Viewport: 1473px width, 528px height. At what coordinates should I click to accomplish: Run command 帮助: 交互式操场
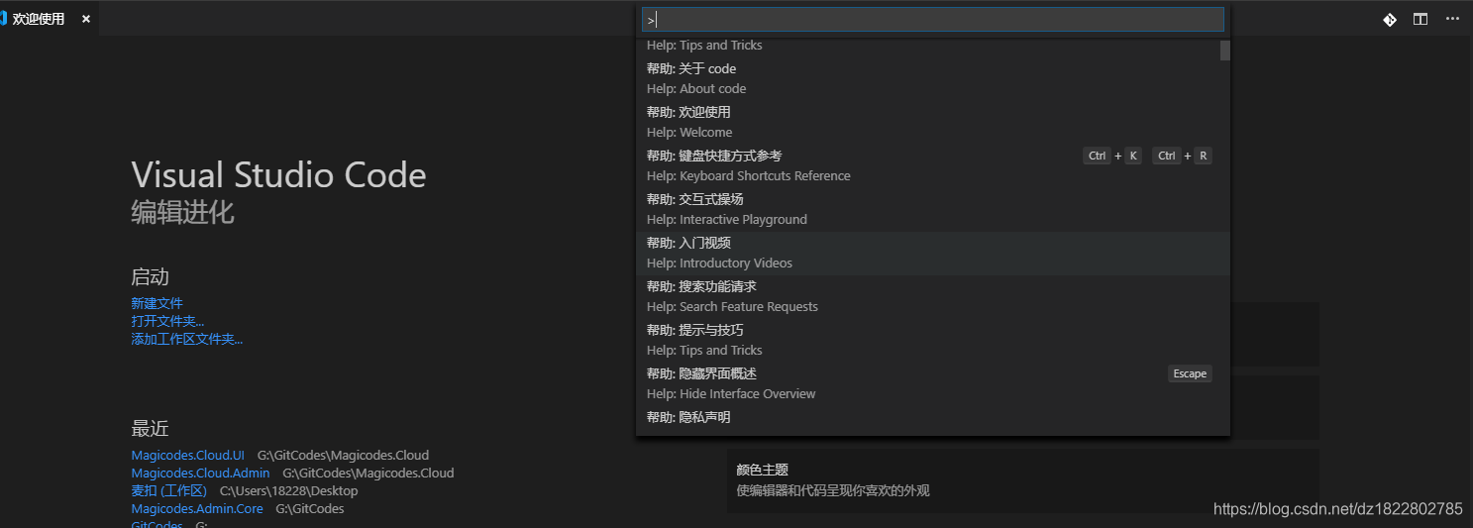coord(933,209)
